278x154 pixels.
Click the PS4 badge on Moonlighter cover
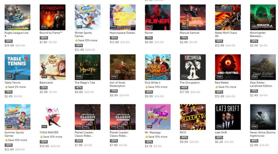coord(255,27)
